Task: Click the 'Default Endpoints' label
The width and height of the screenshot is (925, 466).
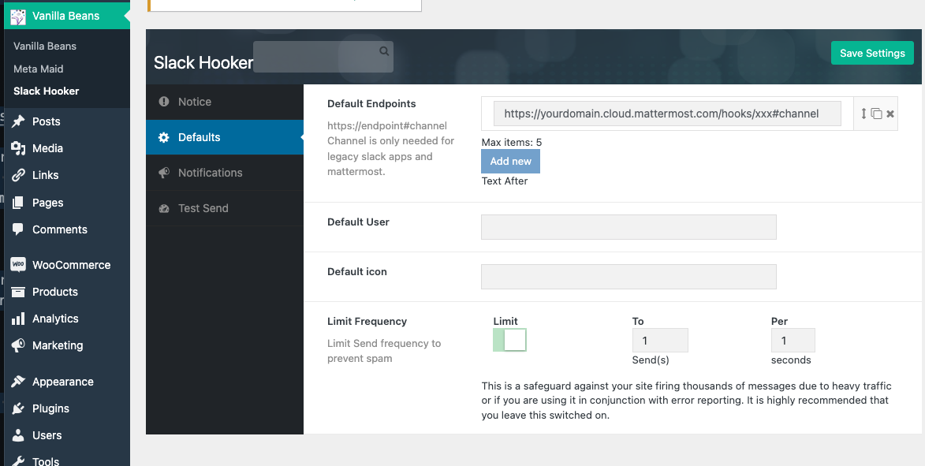Action: pos(371,104)
